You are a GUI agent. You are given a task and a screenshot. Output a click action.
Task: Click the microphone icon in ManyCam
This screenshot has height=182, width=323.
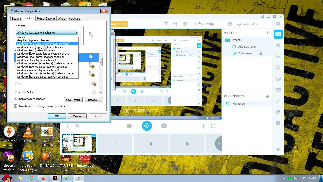tap(203, 126)
